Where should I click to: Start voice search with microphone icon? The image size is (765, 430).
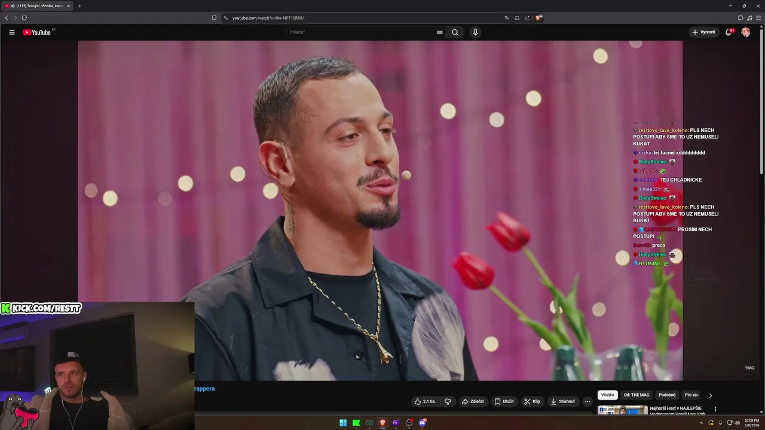click(x=475, y=32)
